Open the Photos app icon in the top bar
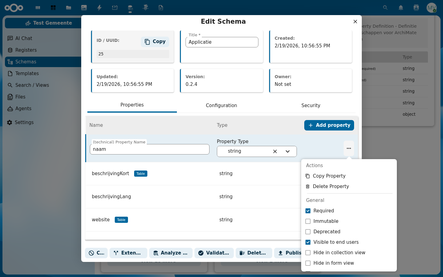 tap(84, 8)
